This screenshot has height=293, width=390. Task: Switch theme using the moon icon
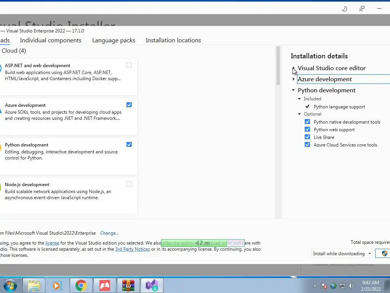(x=344, y=9)
